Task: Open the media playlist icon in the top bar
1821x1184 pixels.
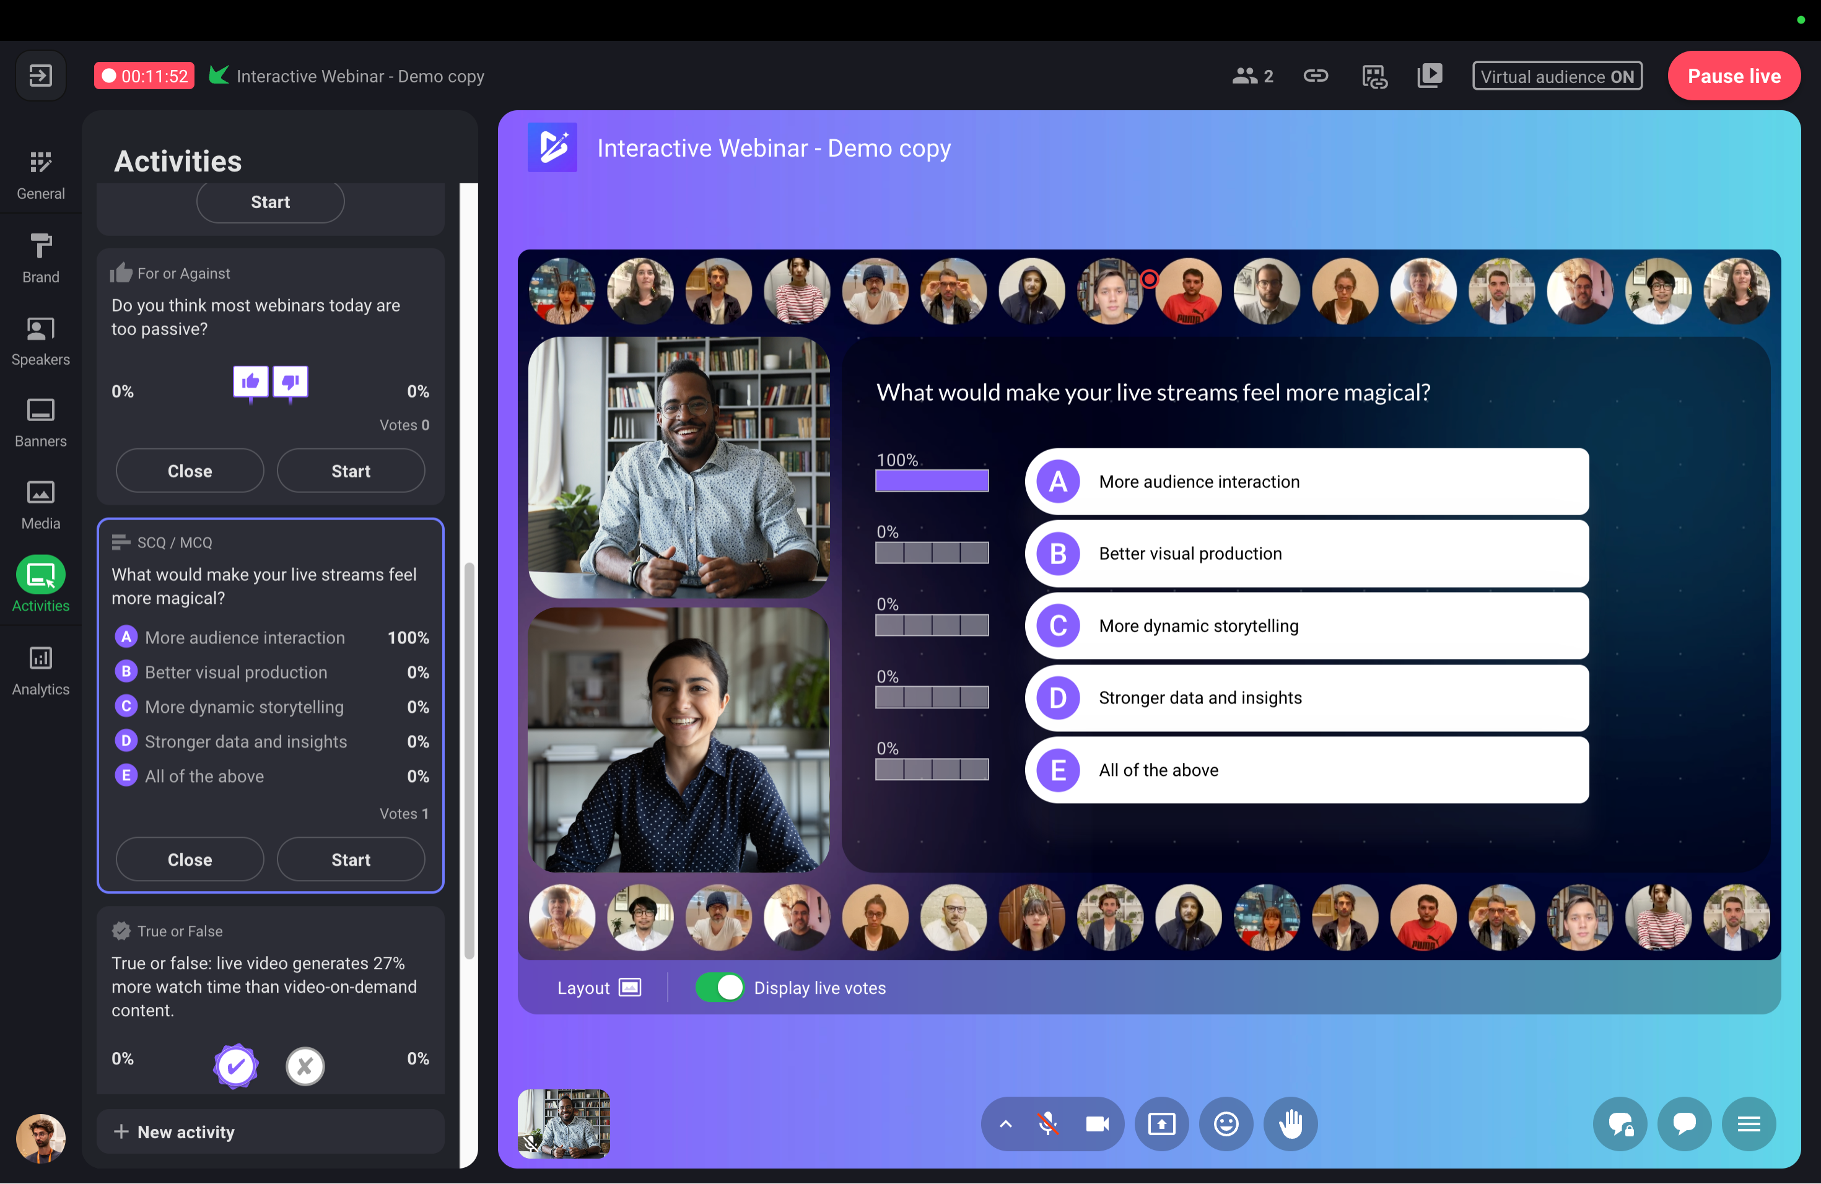Action: 1430,76
